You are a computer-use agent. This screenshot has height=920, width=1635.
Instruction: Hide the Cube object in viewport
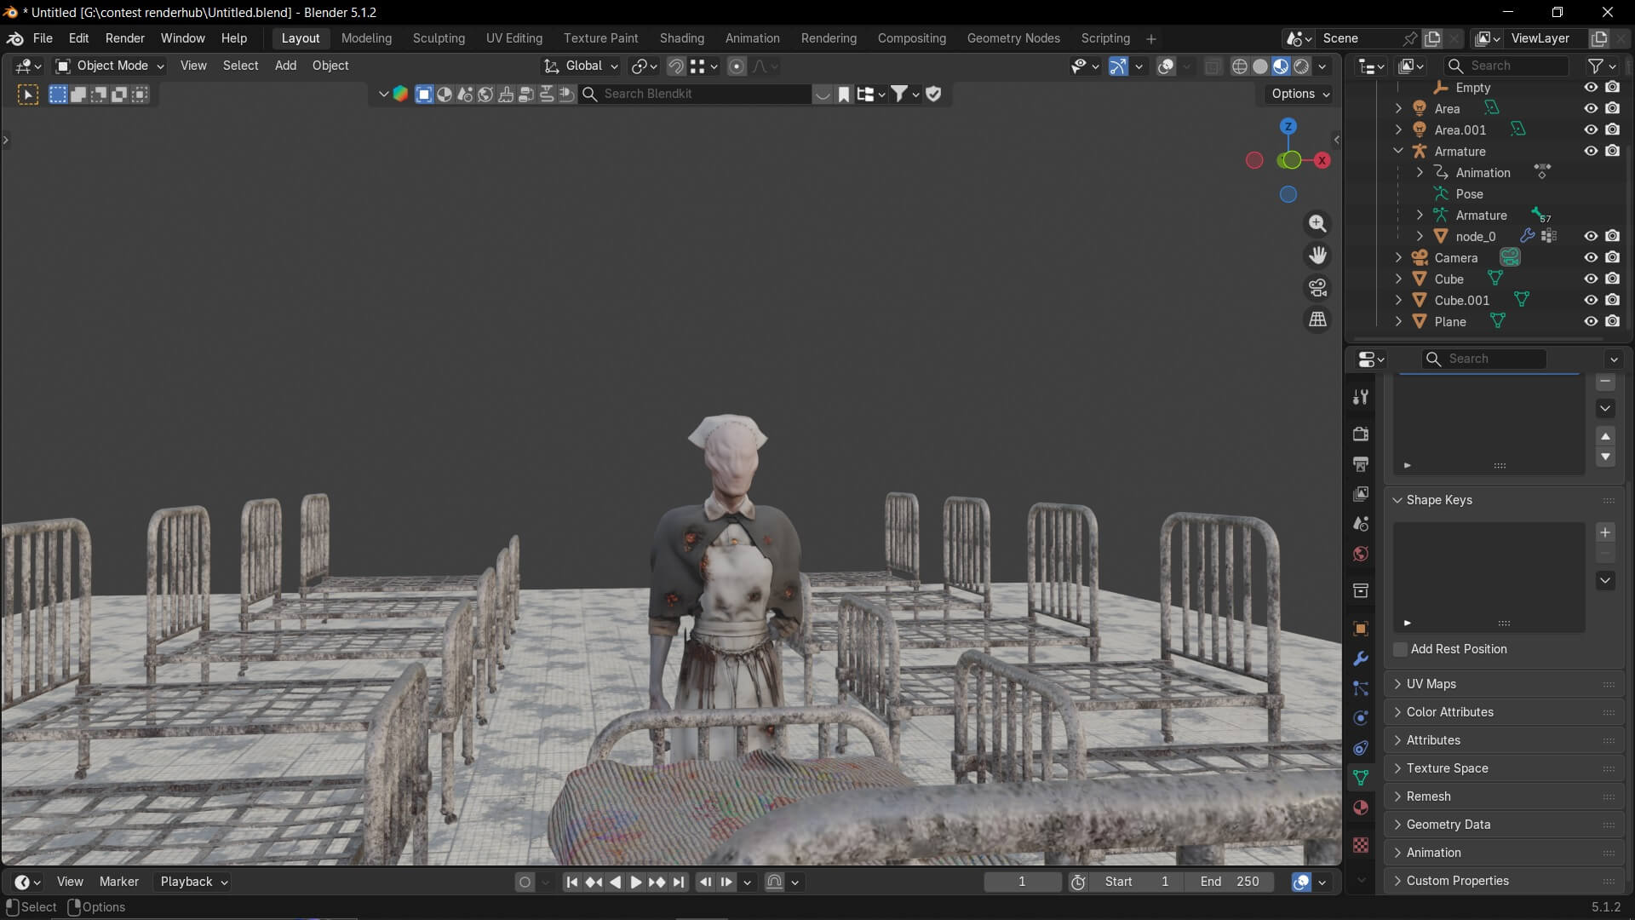(1590, 279)
